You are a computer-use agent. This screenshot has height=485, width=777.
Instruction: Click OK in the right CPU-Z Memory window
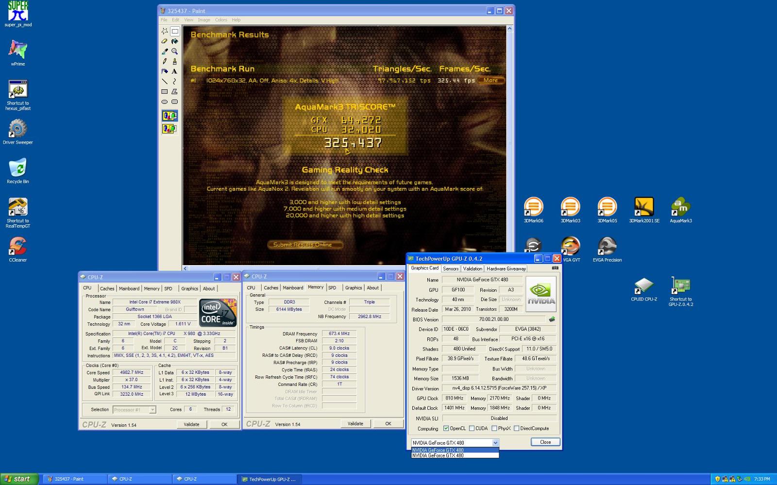tap(388, 423)
